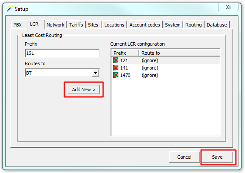Screen dimensions: 245x173
Task: Click the Add New > button
Action: coord(84,90)
